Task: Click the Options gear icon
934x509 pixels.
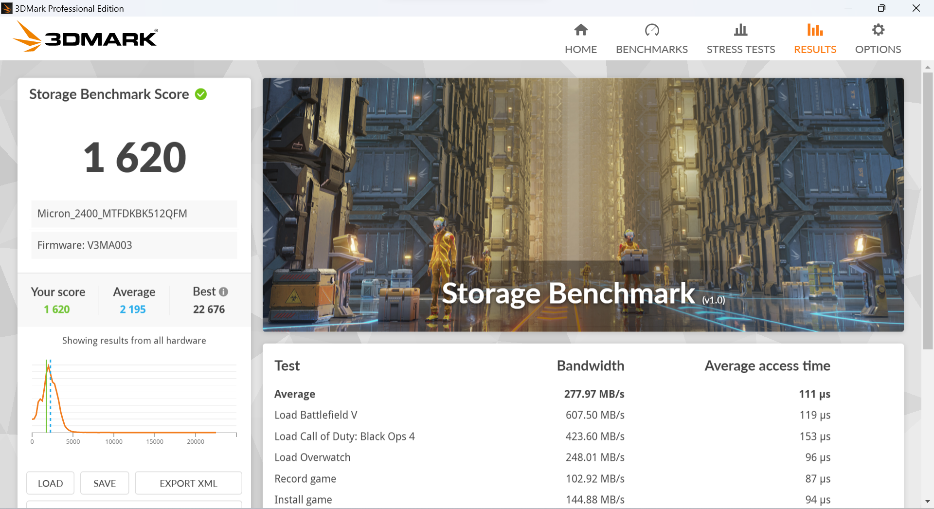Action: [878, 30]
